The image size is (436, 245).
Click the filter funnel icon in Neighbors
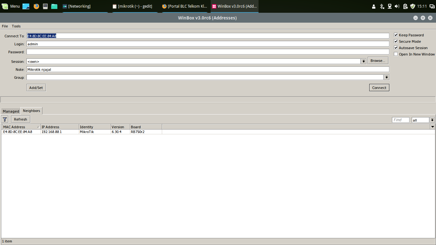click(5, 119)
